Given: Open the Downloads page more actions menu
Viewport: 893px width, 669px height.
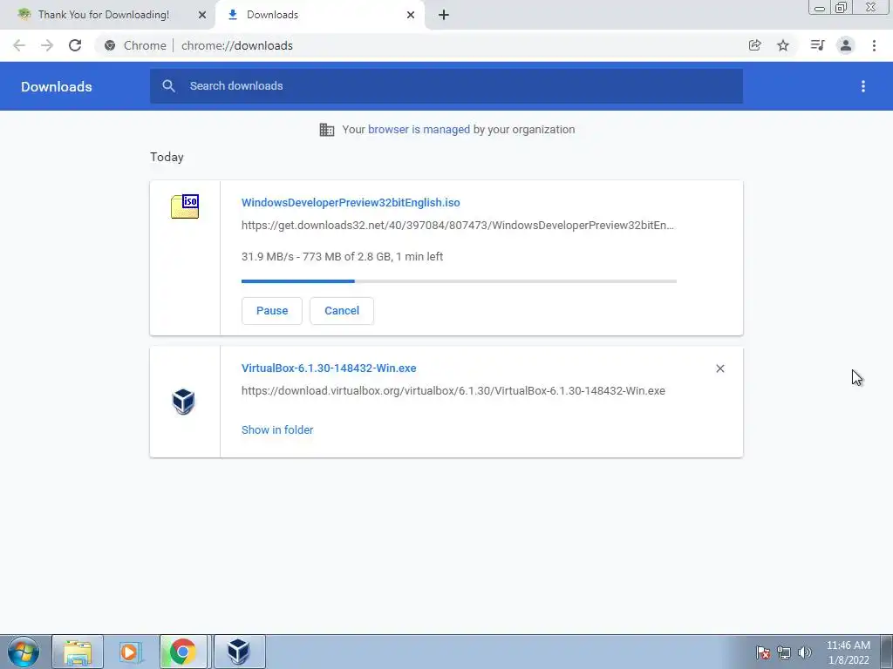Looking at the screenshot, I should coord(863,86).
